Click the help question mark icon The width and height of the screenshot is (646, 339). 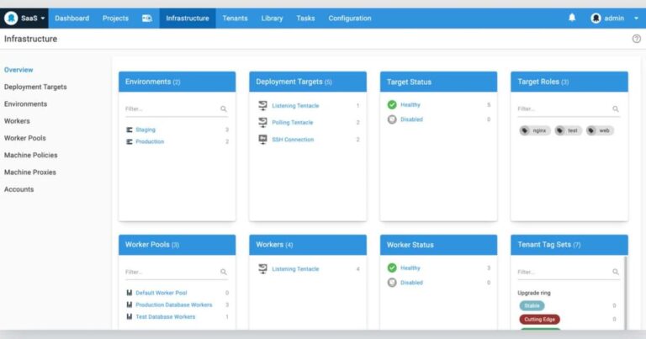(x=637, y=39)
